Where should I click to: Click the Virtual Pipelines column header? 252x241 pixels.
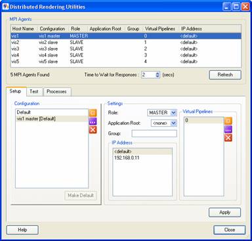161,29
